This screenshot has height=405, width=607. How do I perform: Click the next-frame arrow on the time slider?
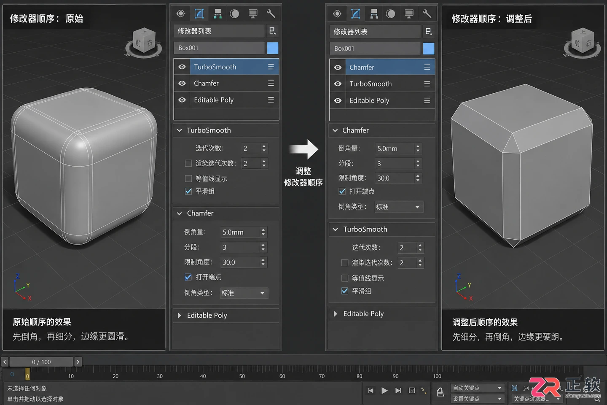(x=78, y=362)
